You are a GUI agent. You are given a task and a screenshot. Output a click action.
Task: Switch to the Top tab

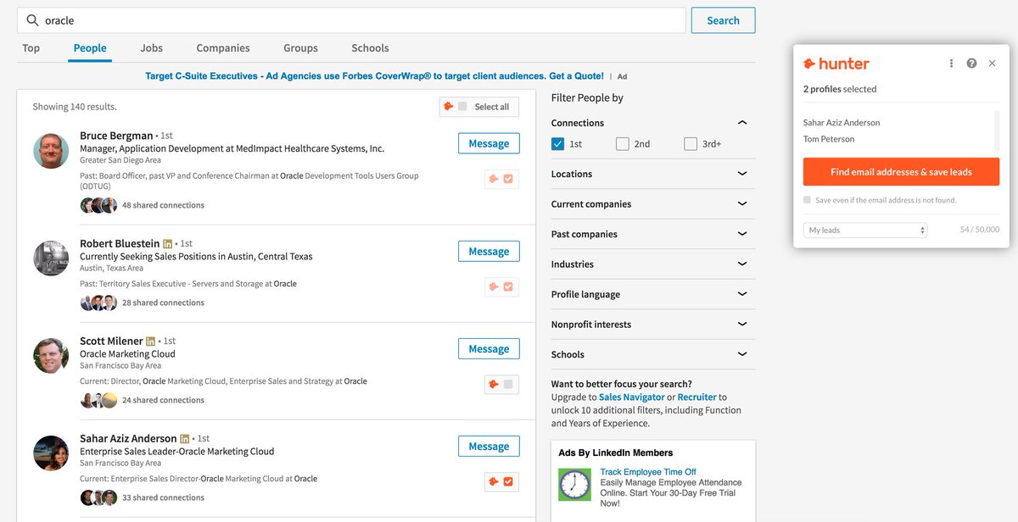tap(31, 48)
